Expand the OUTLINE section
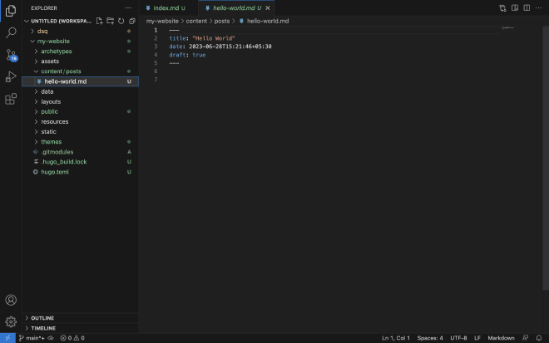 click(x=80, y=318)
